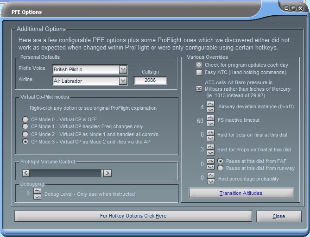This screenshot has width=310, height=237.
Task: Click the British Pilot 4 combo box
Action: [90, 69]
